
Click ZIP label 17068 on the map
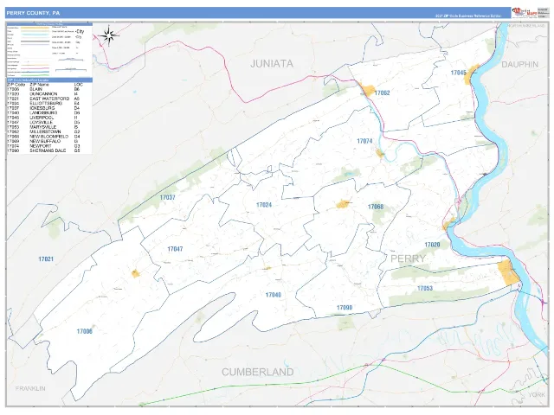[376, 207]
